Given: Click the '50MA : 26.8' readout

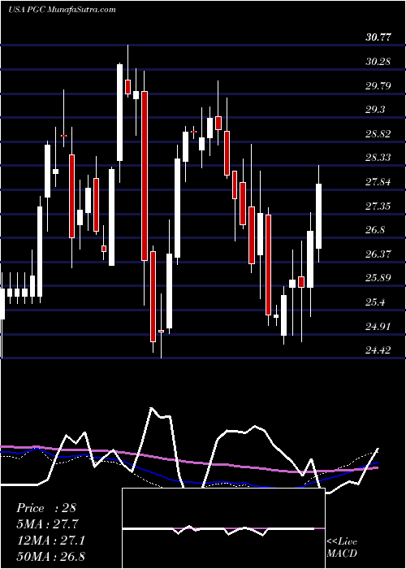Looking at the screenshot, I should coord(50,557).
